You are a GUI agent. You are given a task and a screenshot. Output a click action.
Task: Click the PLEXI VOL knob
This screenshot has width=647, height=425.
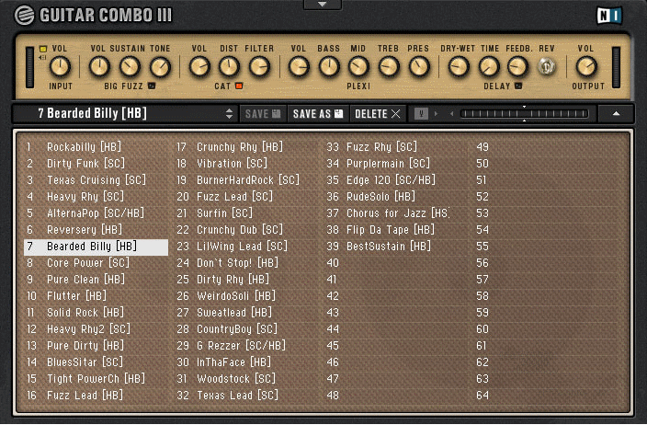(x=299, y=67)
